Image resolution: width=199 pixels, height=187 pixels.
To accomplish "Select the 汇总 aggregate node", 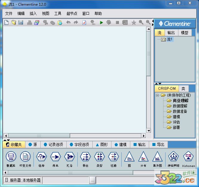I will point(70,159).
